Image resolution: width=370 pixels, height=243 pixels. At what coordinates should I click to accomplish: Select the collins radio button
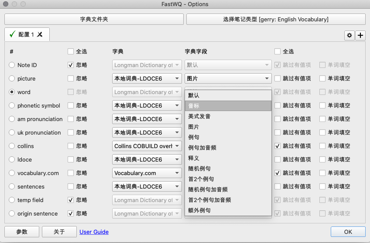coord(12,146)
